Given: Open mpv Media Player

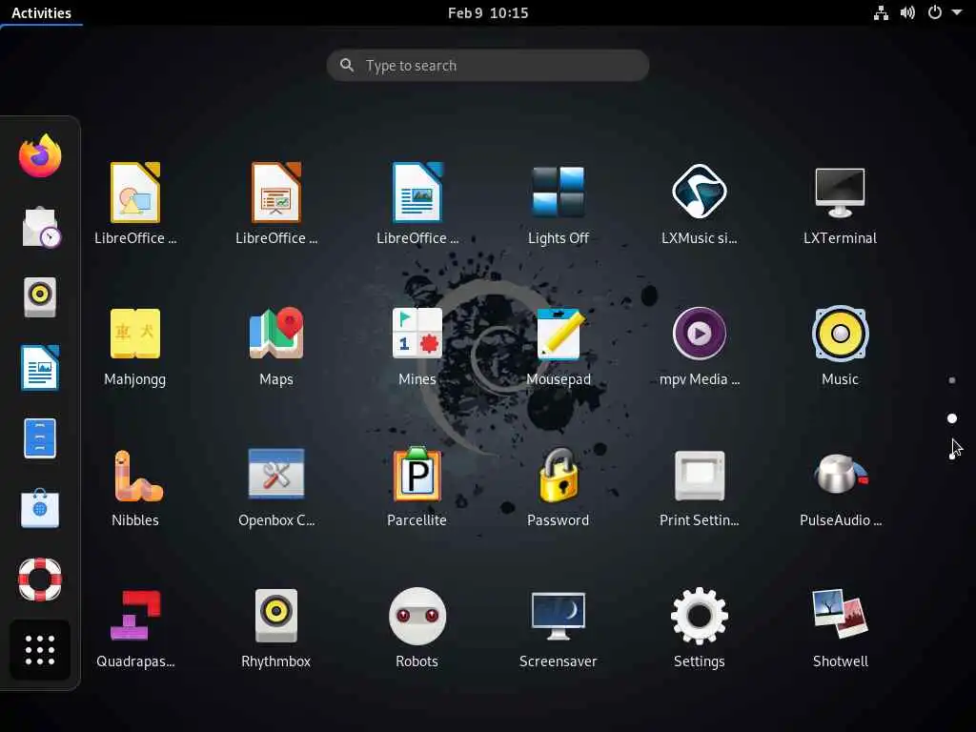Looking at the screenshot, I should pyautogui.click(x=699, y=333).
